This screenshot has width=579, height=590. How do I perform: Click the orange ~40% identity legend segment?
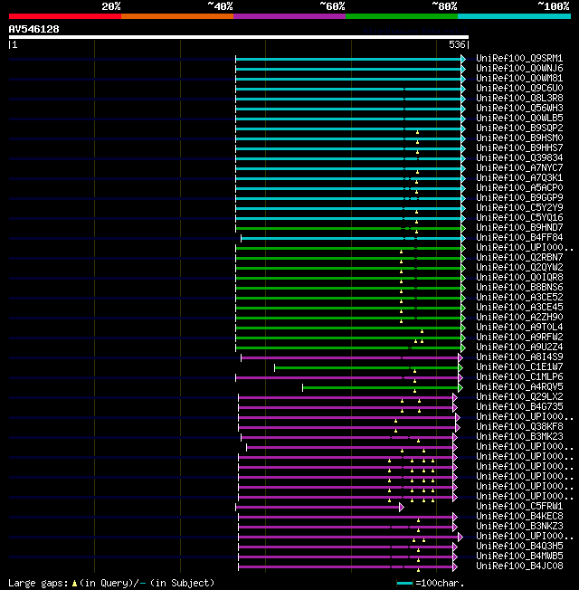point(177,16)
